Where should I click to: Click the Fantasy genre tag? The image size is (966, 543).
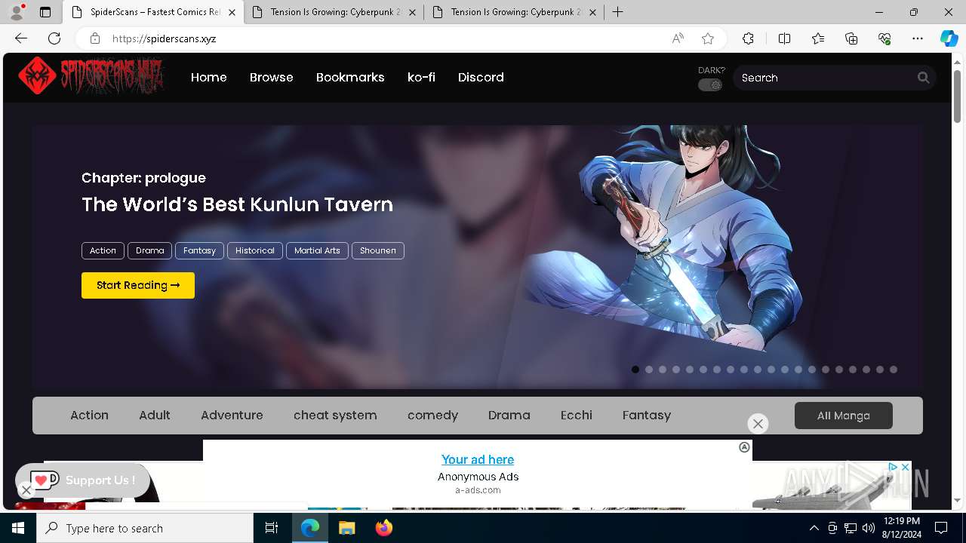click(x=199, y=250)
